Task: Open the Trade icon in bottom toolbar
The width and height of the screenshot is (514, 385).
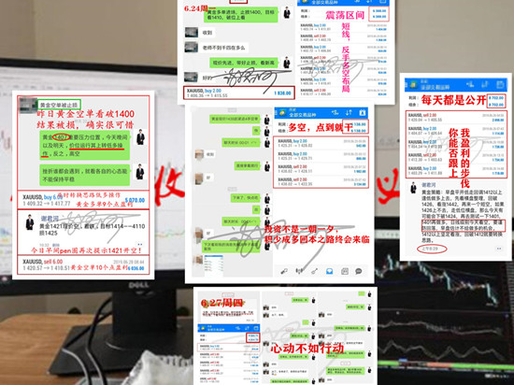Action: click(x=314, y=271)
